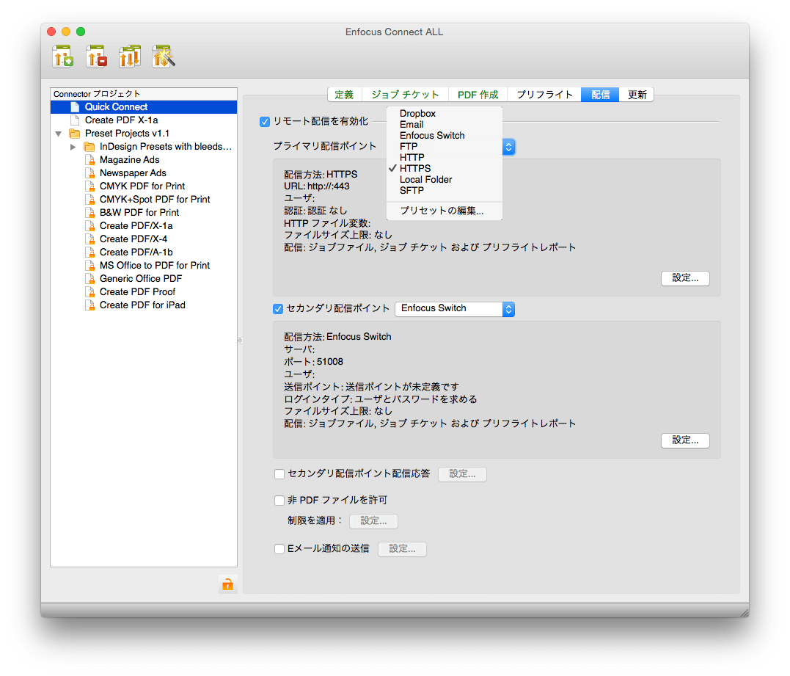Click the orange unlock padlock icon
This screenshot has height=676, width=790.
tap(227, 584)
